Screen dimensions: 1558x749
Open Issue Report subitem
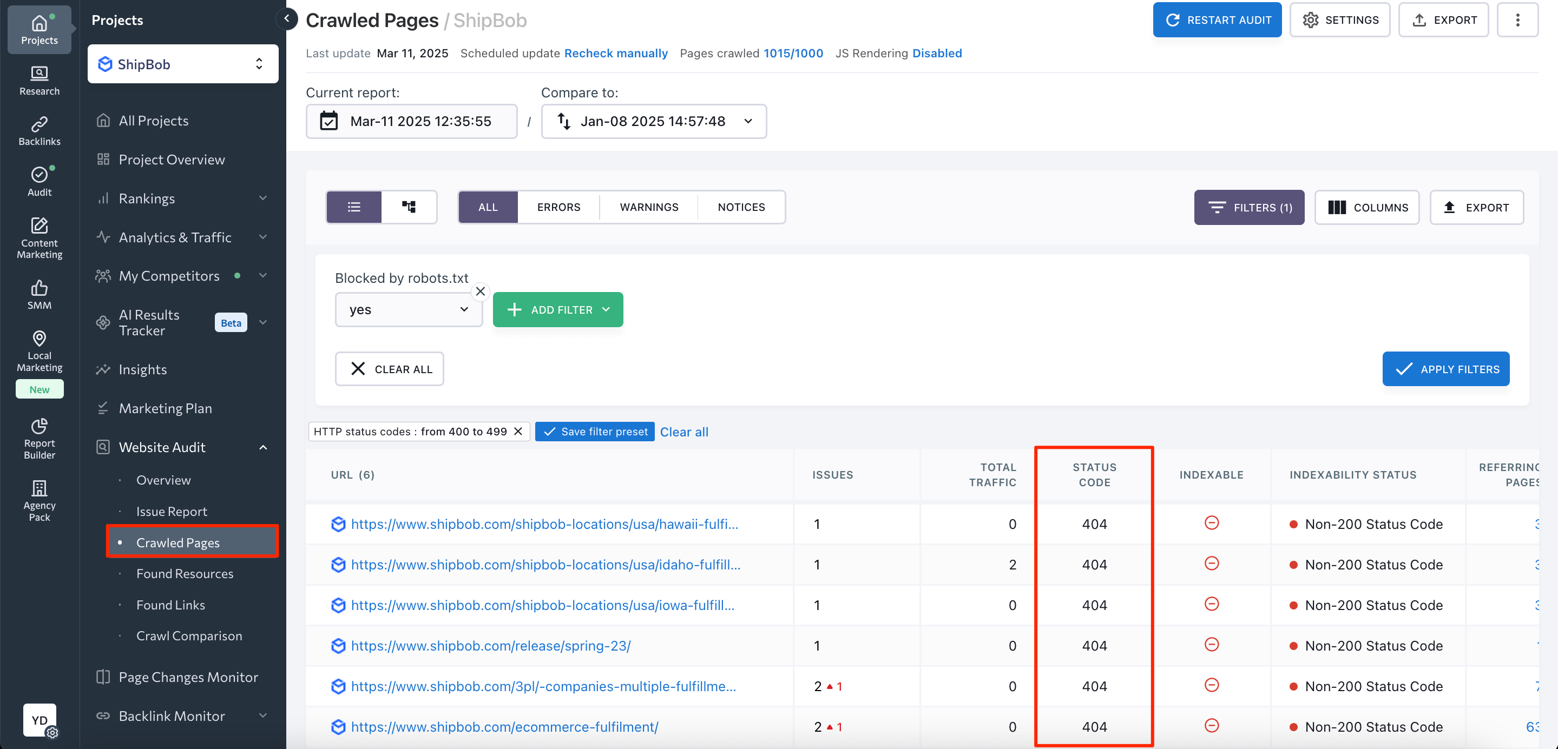coord(172,511)
